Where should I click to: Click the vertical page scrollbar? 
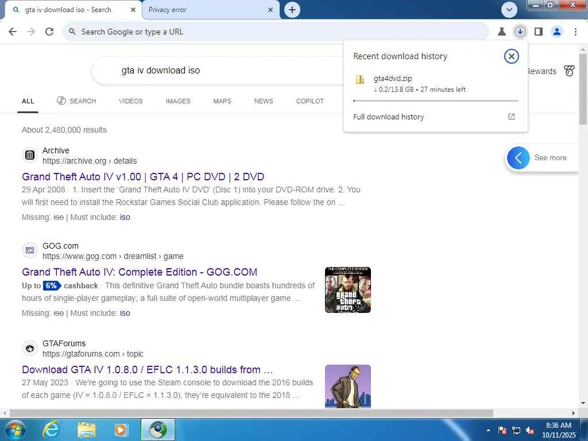tap(583, 90)
